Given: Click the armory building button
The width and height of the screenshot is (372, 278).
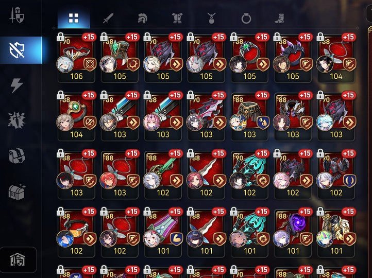Looking at the screenshot, I should pos(18,259).
